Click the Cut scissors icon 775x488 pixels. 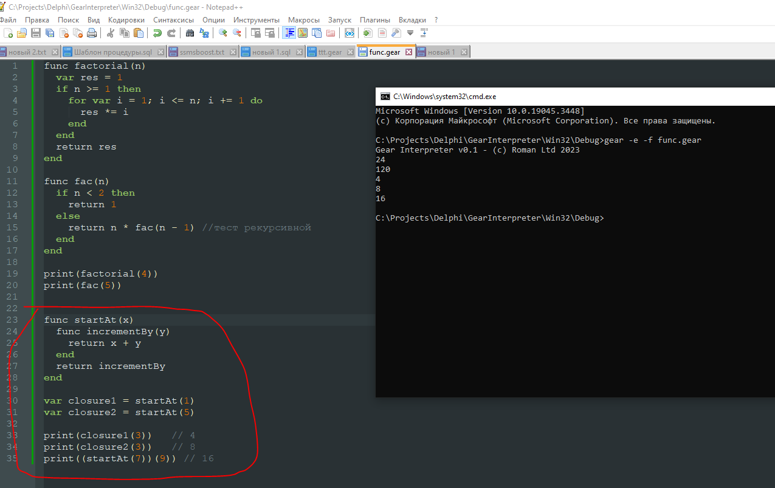click(x=111, y=33)
